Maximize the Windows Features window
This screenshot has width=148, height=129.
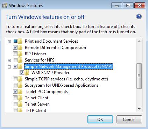(128, 6)
